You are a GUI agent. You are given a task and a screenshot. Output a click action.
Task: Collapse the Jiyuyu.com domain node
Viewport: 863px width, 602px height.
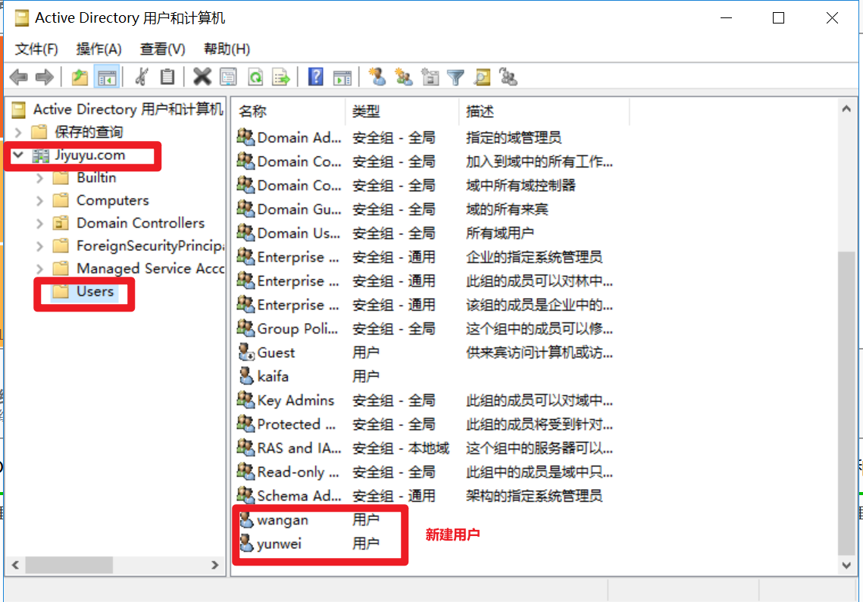[x=18, y=155]
